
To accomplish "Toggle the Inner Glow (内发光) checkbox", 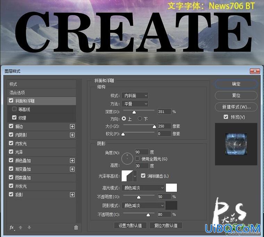I will [11, 143].
